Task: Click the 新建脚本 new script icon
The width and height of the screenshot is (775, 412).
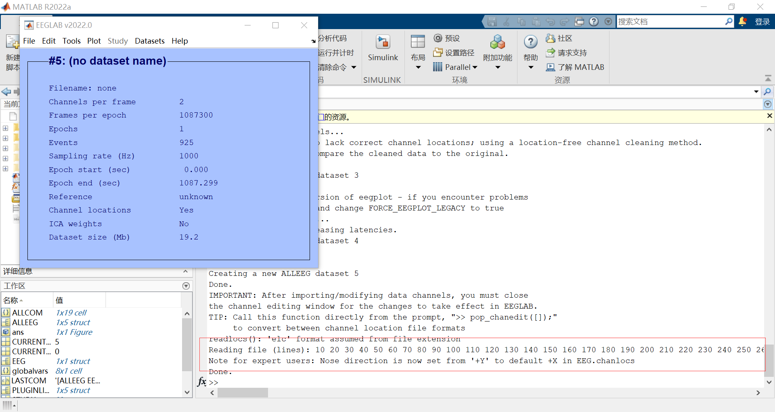Action: click(x=12, y=42)
